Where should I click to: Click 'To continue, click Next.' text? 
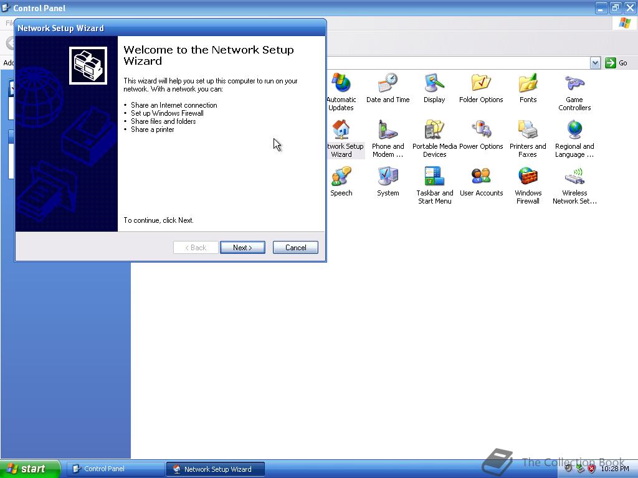point(158,220)
